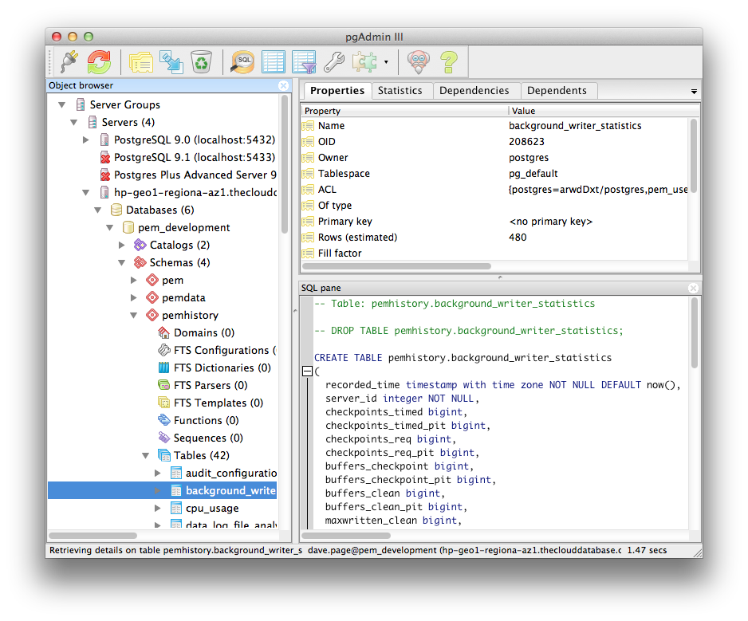Open the plugins dropdown arrow
Image resolution: width=748 pixels, height=621 pixels.
[x=386, y=62]
